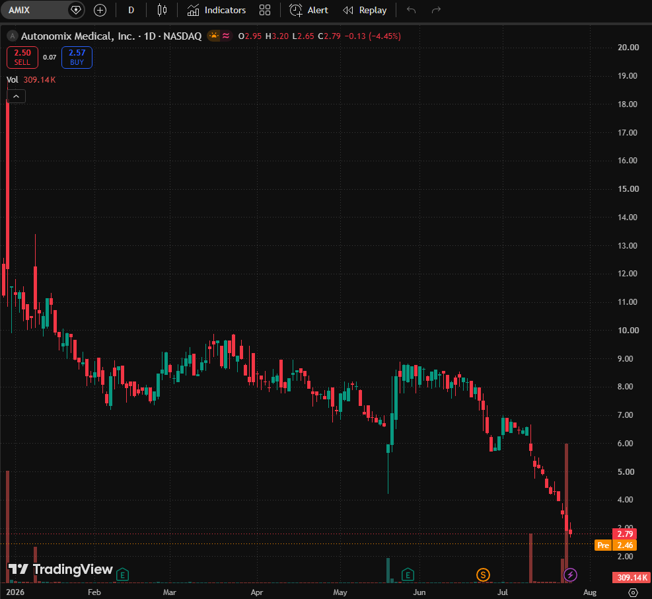The width and height of the screenshot is (652, 599).
Task: Click the Aug label on time axis
Action: pyautogui.click(x=590, y=592)
